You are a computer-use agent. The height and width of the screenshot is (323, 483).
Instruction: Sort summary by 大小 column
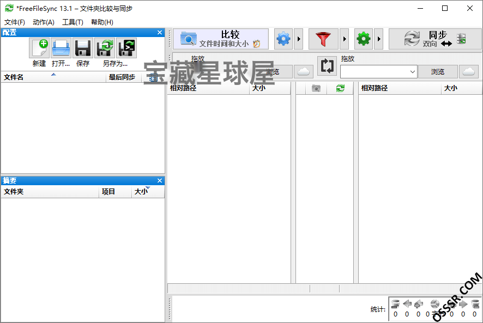[x=148, y=192]
